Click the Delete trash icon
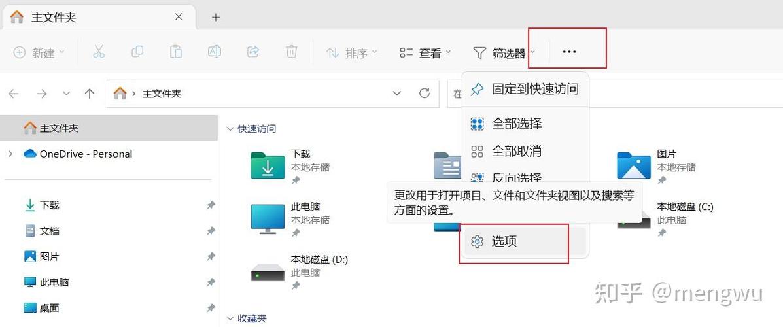The height and width of the screenshot is (327, 783). (292, 52)
